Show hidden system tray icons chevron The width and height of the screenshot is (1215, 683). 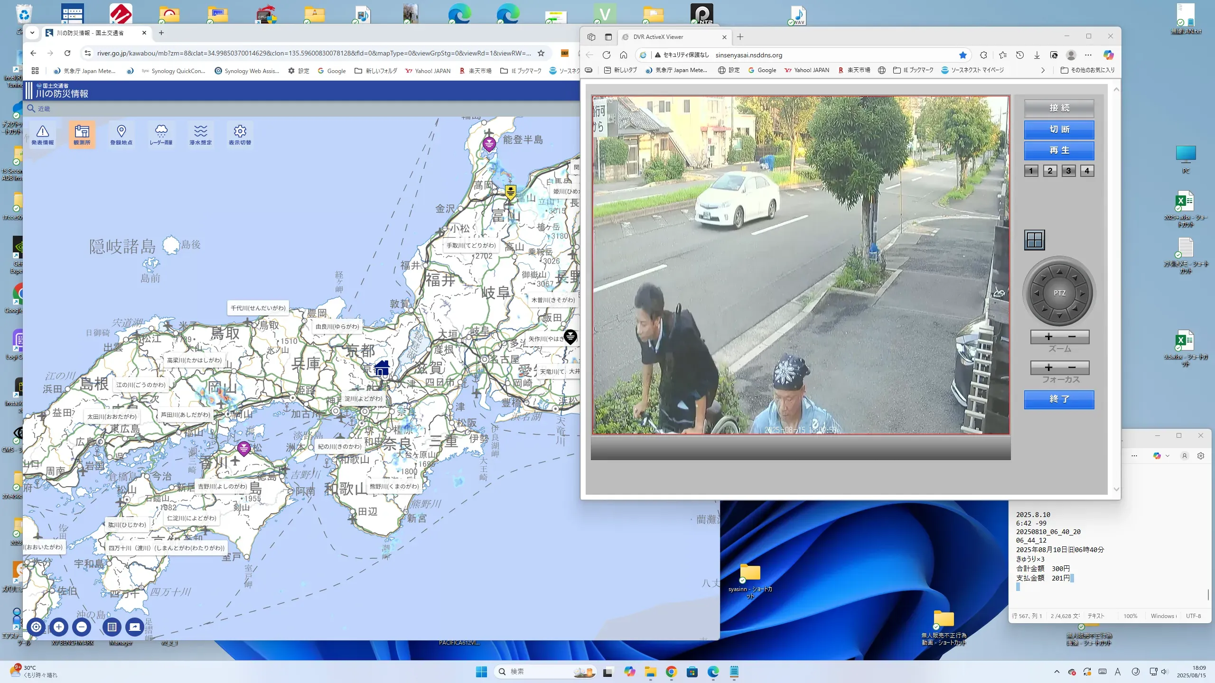[x=1056, y=672]
